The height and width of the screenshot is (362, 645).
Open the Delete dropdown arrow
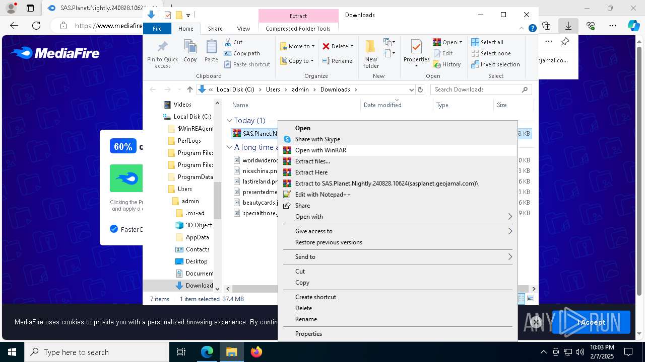pyautogui.click(x=352, y=46)
